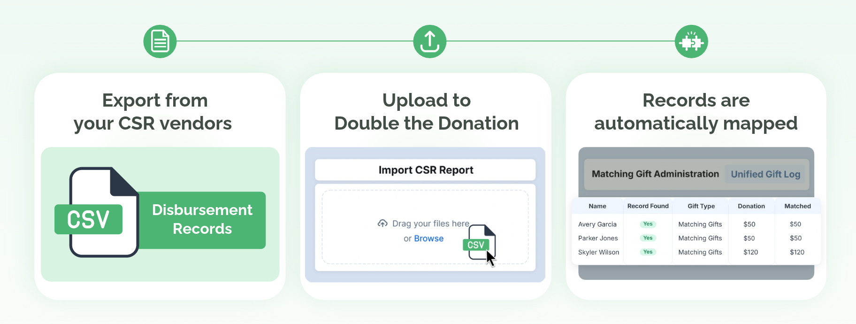Screen dimensions: 856x324
Task: Click the Upload to Double the Donation heading
Action: tap(426, 112)
